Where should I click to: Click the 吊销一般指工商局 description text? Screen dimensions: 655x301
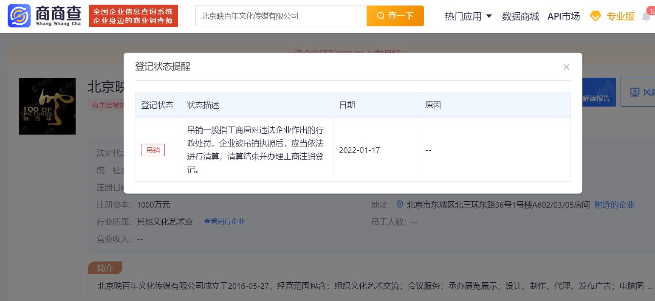255,150
